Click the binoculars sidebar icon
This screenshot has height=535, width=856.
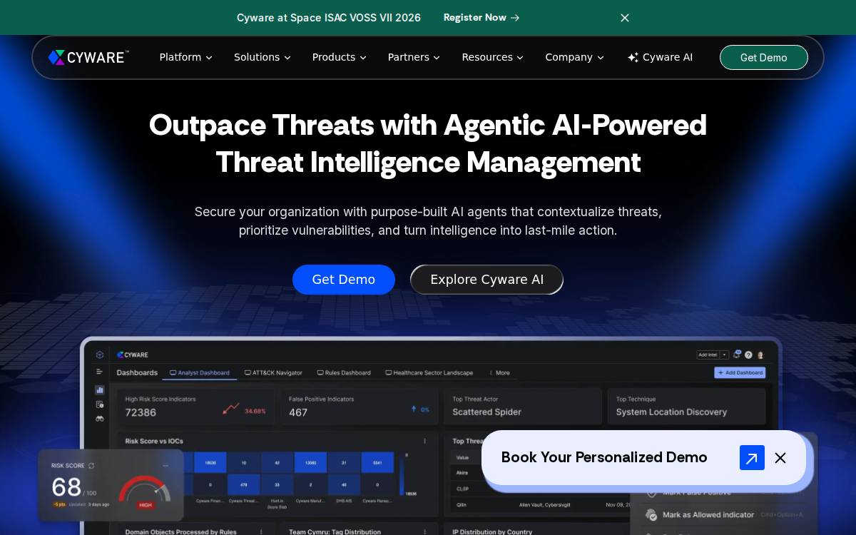100,418
